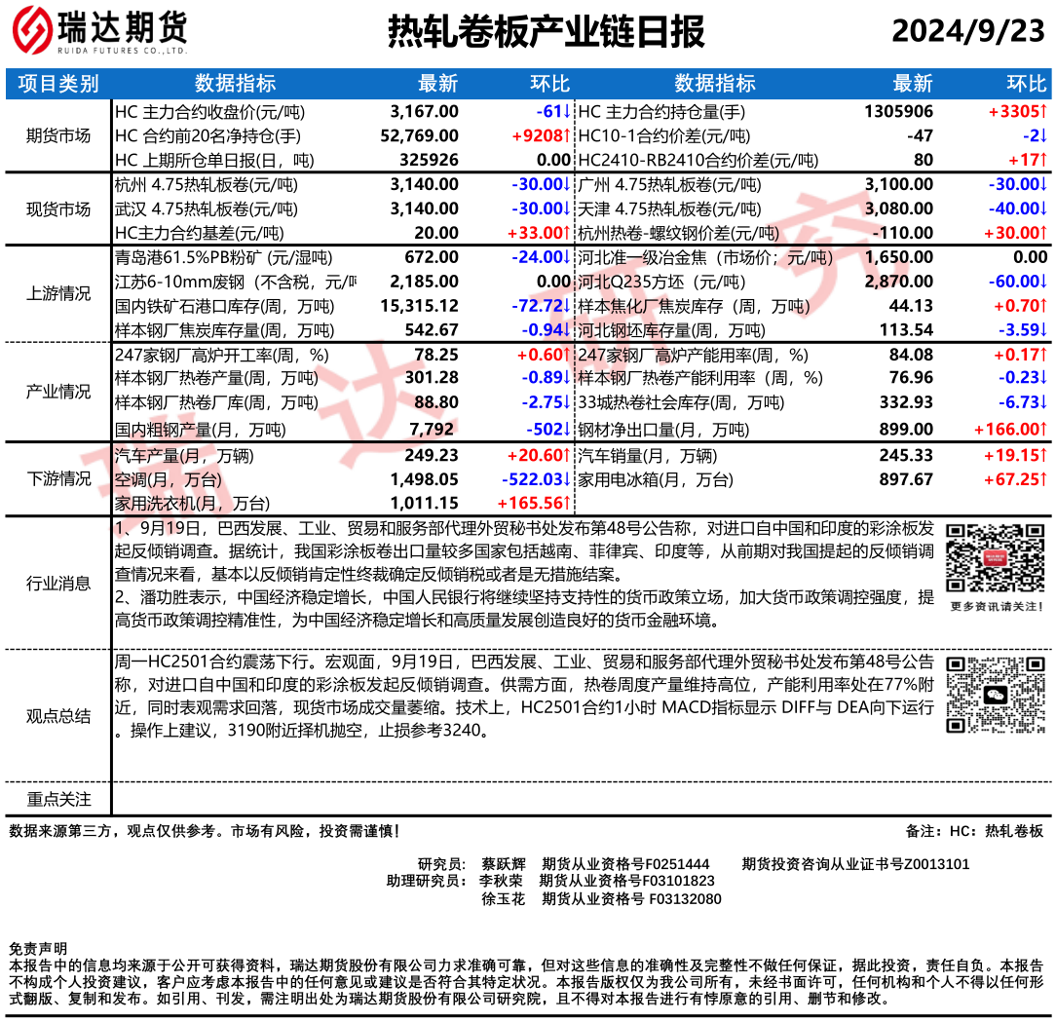The image size is (1056, 1022).
Task: Click the upper QR code in industry news
Action: (x=985, y=559)
